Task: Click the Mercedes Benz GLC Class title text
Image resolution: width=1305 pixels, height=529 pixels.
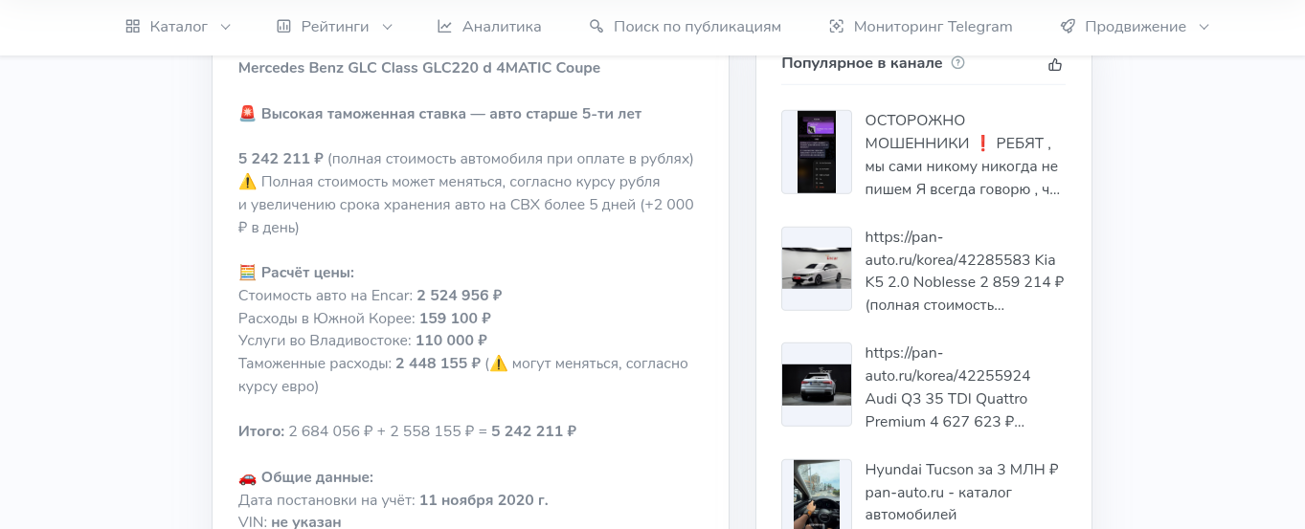Action: coord(419,68)
